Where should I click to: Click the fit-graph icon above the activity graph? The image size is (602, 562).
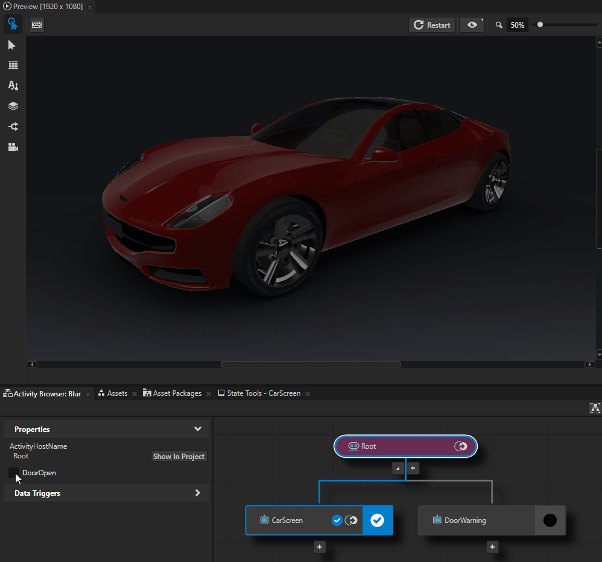(595, 408)
